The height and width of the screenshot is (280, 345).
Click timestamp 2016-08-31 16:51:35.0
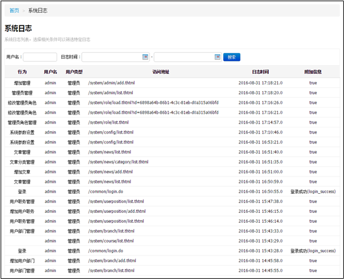click(x=261, y=162)
